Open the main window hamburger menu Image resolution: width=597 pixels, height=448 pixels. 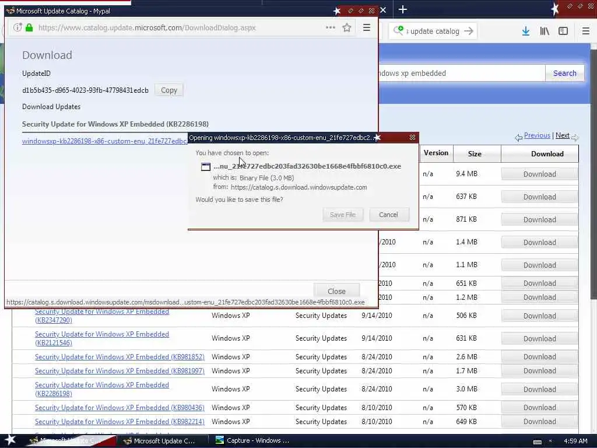point(585,31)
